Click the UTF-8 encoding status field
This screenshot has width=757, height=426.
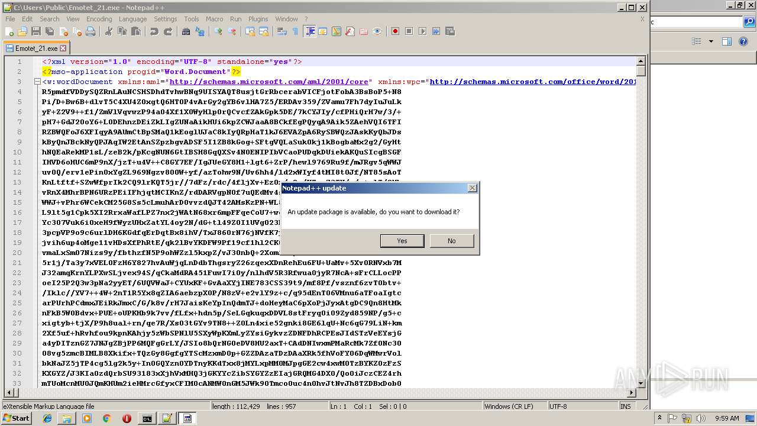coord(583,406)
